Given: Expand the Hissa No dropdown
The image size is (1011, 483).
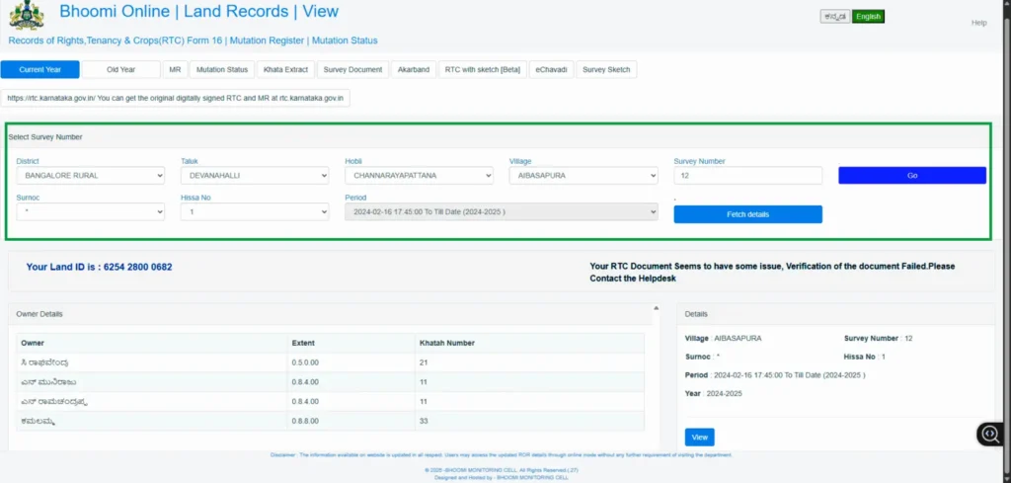Looking at the screenshot, I should pos(255,211).
